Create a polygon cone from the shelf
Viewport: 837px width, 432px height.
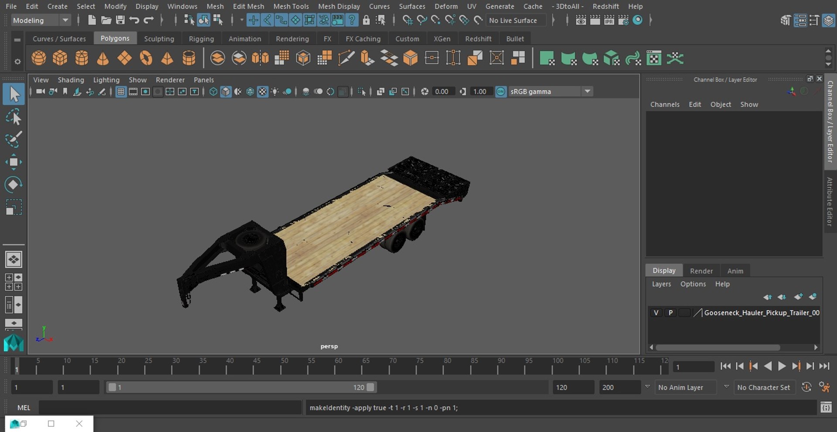pyautogui.click(x=103, y=58)
